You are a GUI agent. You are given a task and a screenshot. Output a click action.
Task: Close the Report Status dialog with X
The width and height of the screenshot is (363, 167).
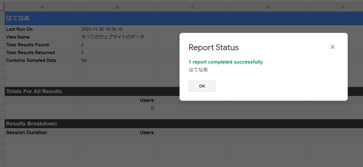tap(332, 47)
